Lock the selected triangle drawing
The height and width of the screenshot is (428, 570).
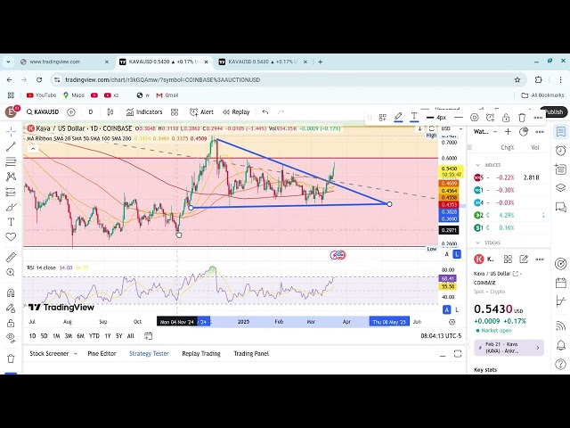pos(506,118)
